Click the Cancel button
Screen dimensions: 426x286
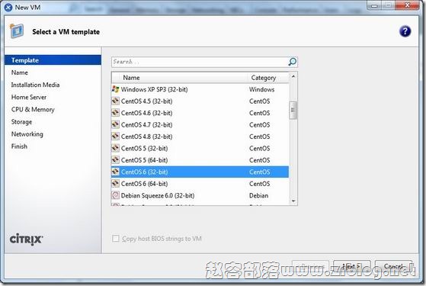click(394, 266)
